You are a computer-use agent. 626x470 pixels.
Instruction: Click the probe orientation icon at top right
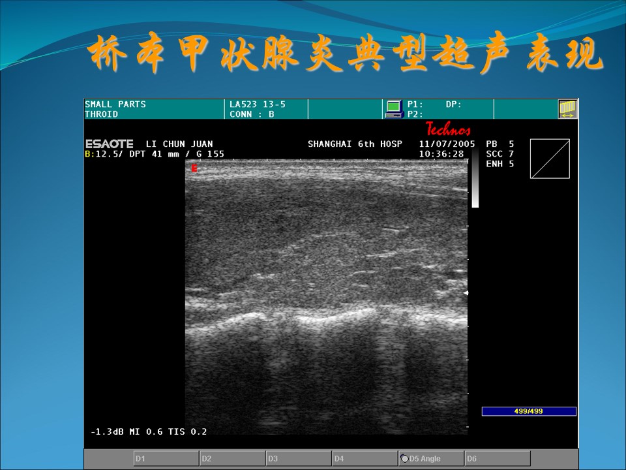[x=567, y=109]
